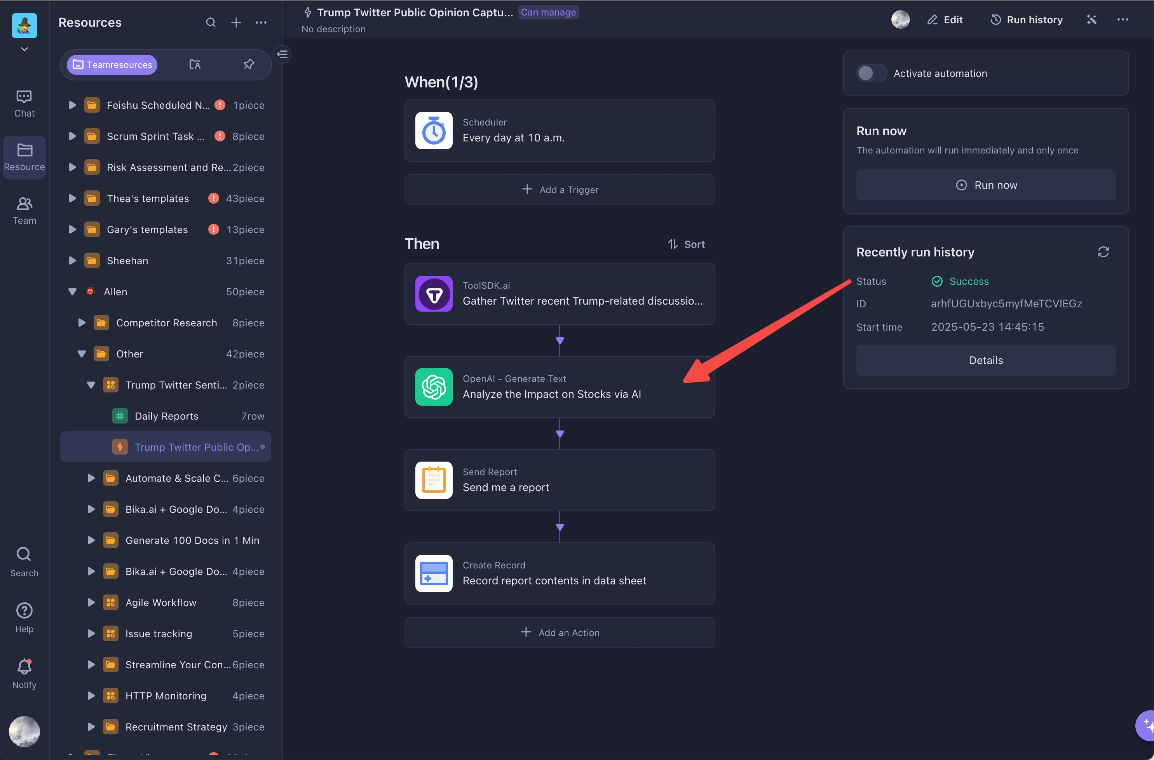Expand the Feishu Scheduled folder
1154x760 pixels.
(72, 105)
